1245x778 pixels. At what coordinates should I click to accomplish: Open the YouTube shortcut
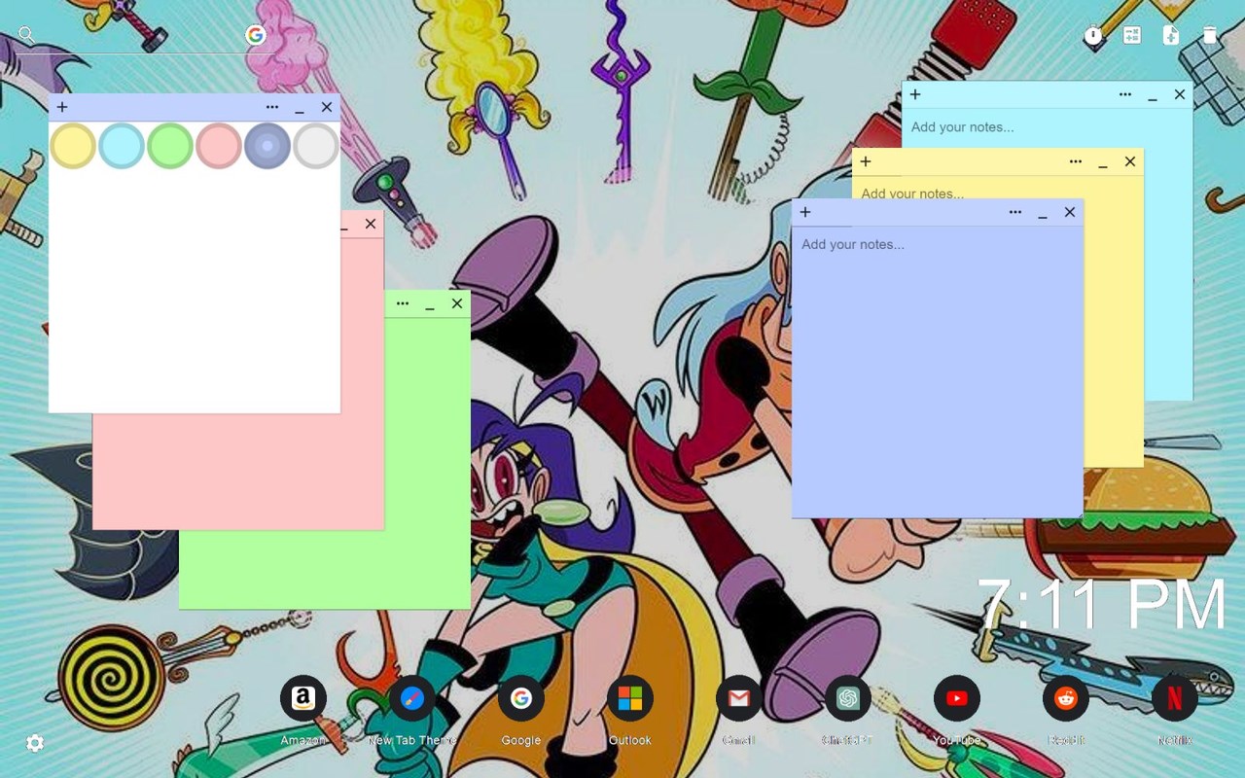[957, 698]
